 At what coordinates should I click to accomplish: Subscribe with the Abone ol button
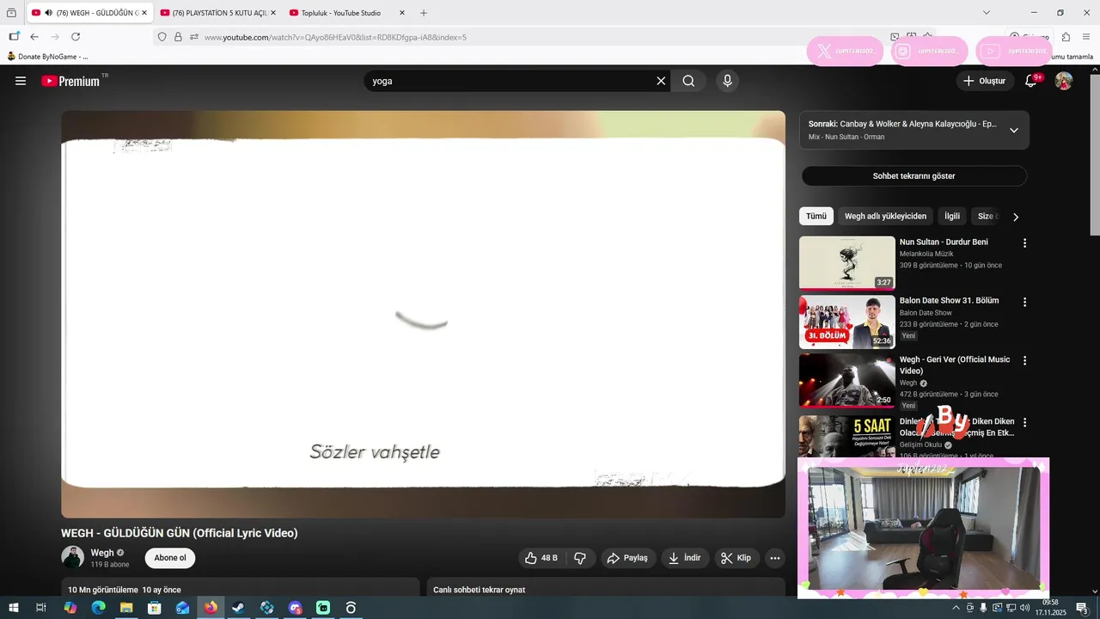170,558
